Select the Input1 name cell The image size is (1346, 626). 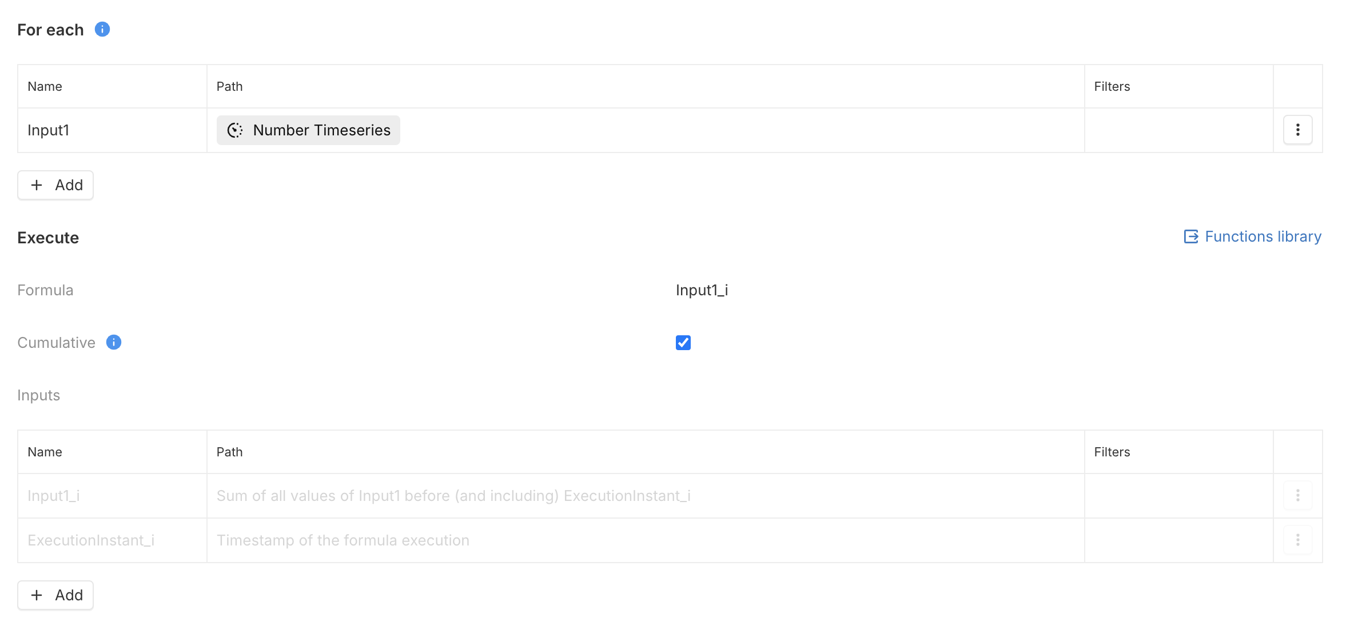point(112,130)
